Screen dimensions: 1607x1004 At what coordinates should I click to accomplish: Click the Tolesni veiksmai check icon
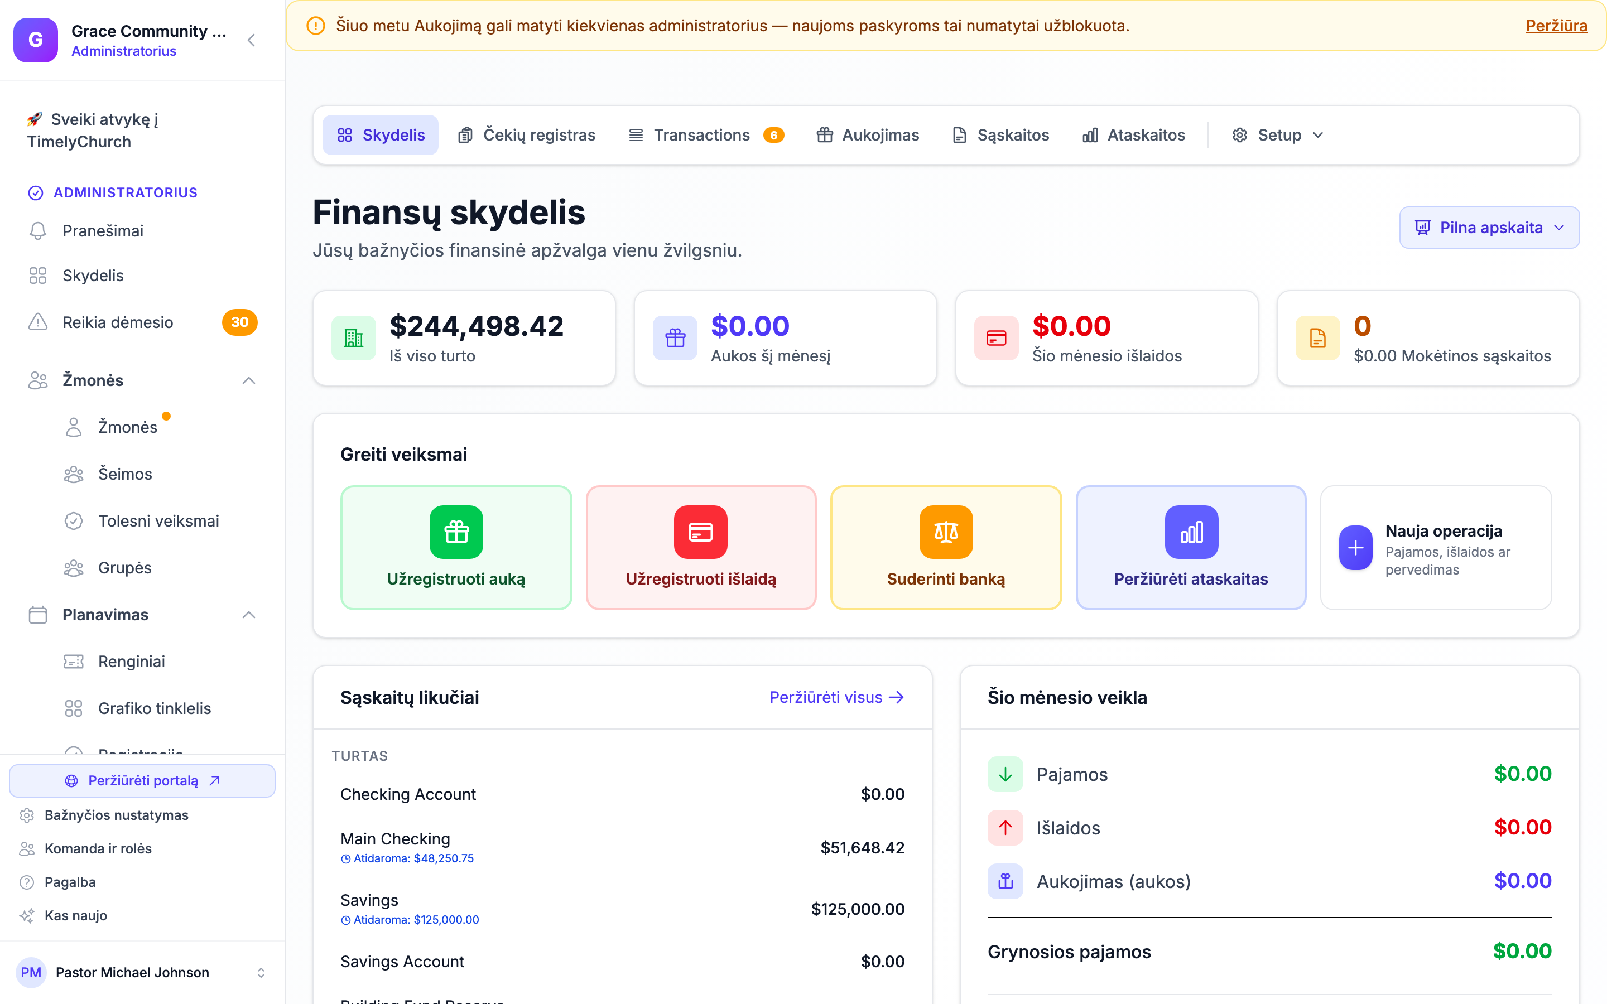74,520
